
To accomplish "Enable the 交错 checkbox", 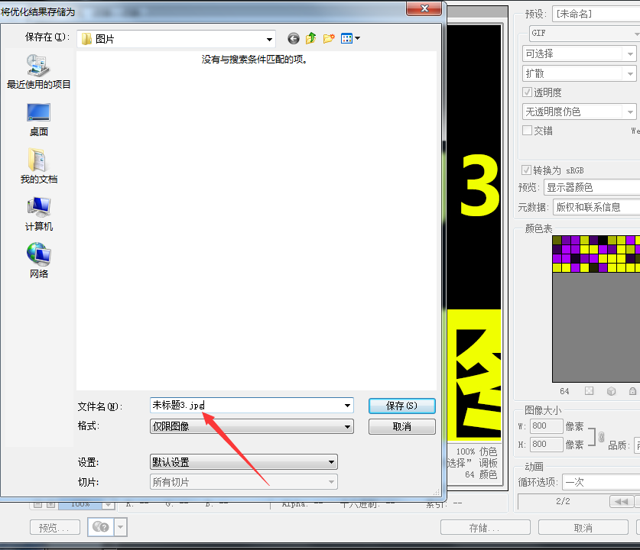I will (x=527, y=131).
